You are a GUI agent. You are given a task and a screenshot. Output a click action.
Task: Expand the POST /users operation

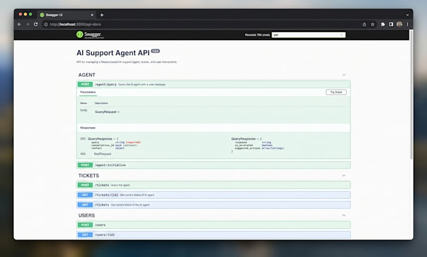pos(213,225)
